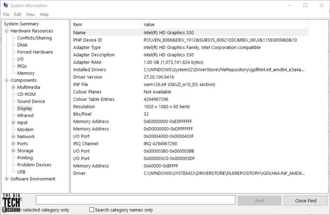This screenshot has height=215, width=330.
Task: Select the Name row in details
Action: pos(190,33)
